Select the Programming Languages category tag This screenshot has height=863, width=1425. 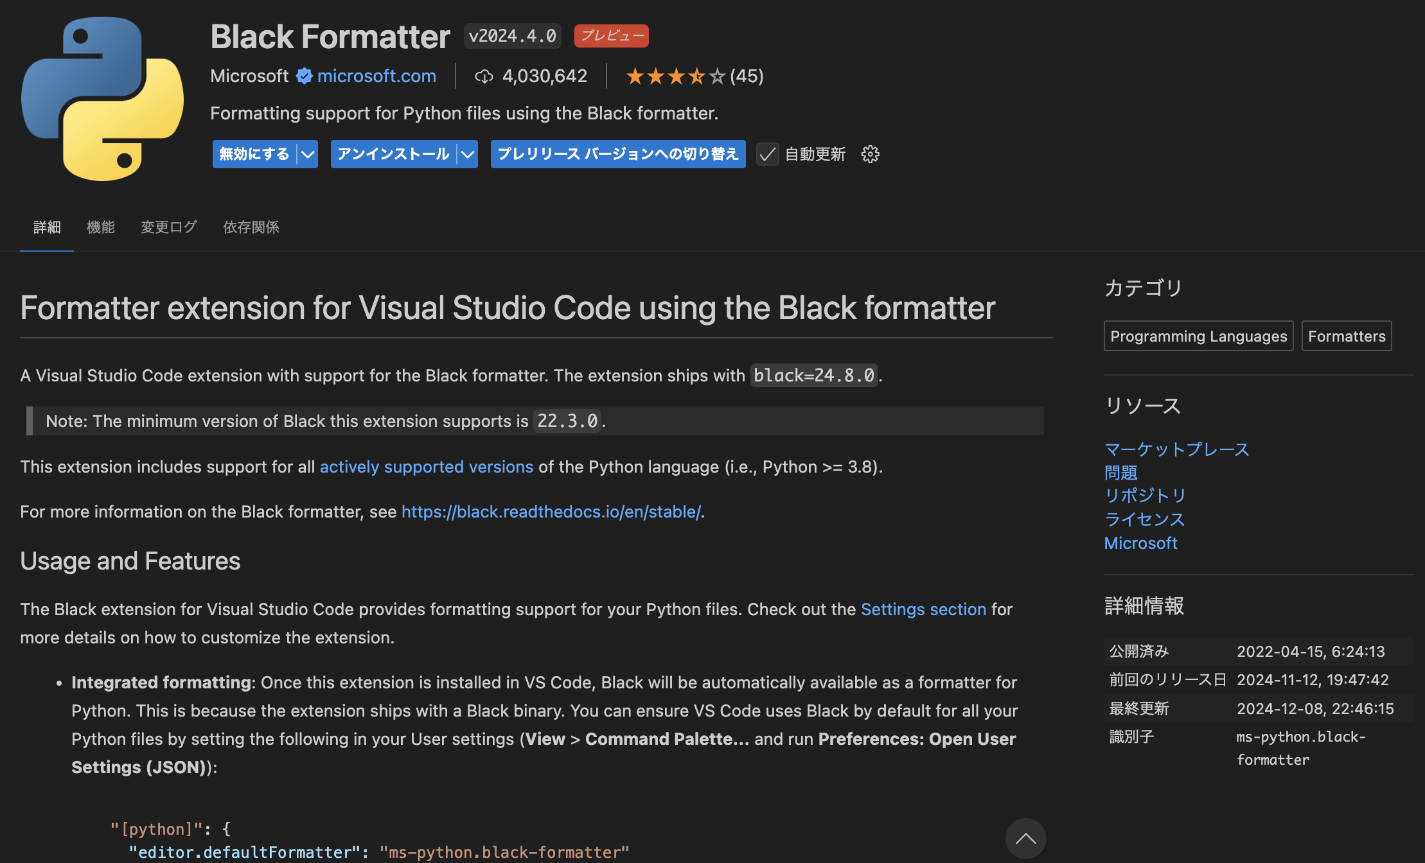point(1198,336)
